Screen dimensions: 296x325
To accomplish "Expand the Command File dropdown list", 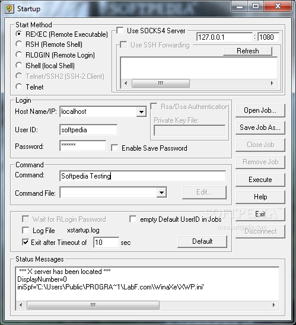I will click(162, 193).
